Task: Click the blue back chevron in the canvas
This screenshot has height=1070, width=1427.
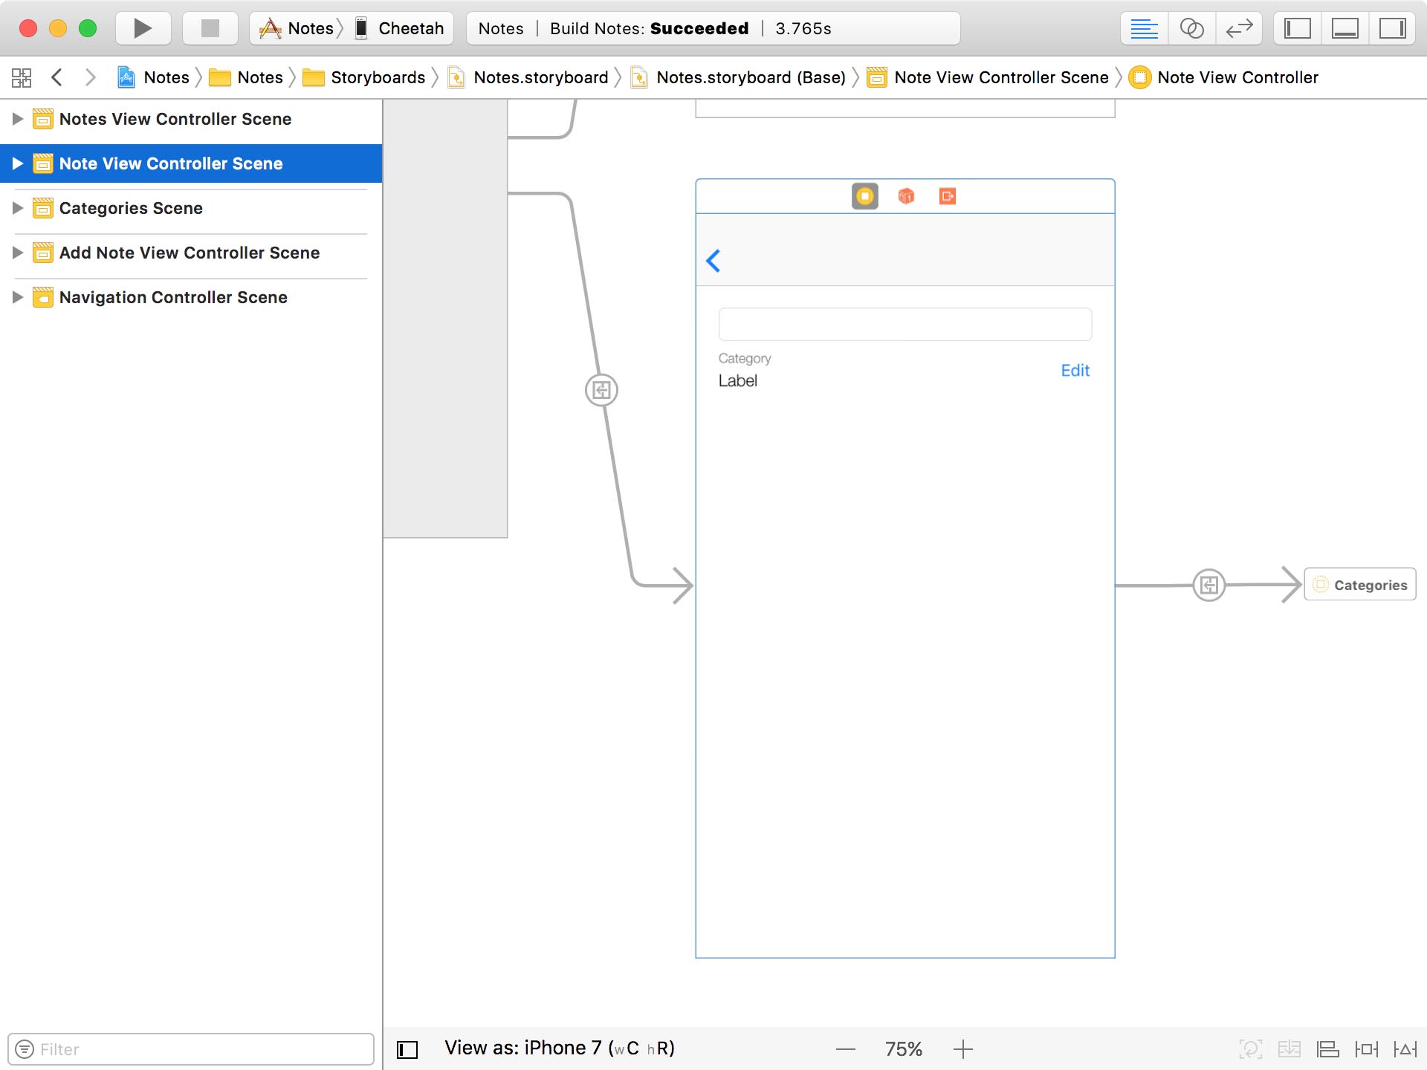Action: [713, 261]
